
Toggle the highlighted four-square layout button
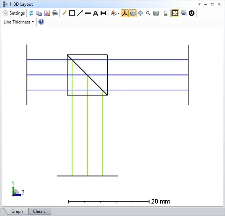(175, 13)
